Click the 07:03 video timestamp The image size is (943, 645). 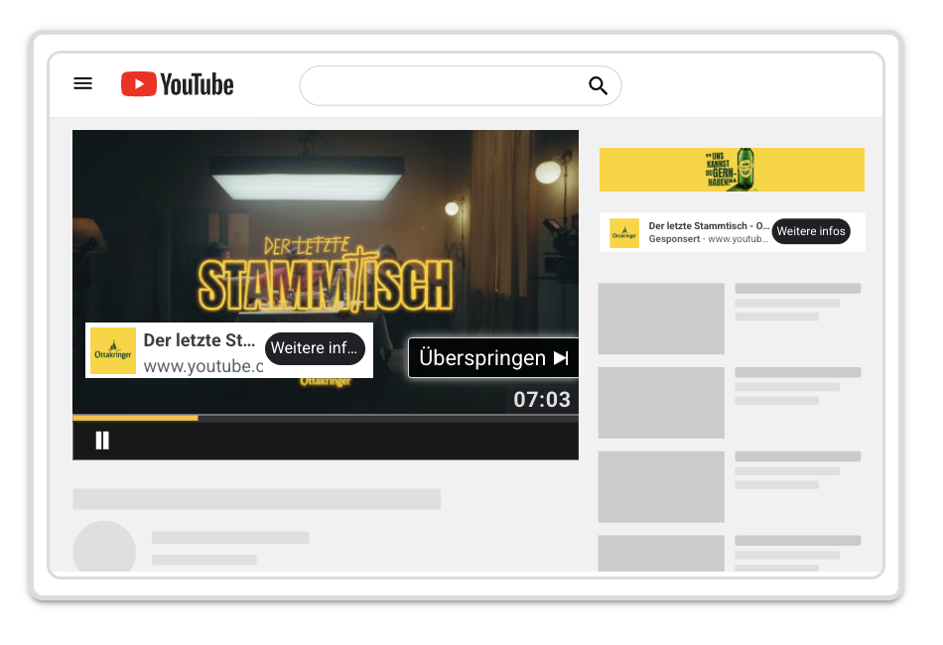coord(541,400)
